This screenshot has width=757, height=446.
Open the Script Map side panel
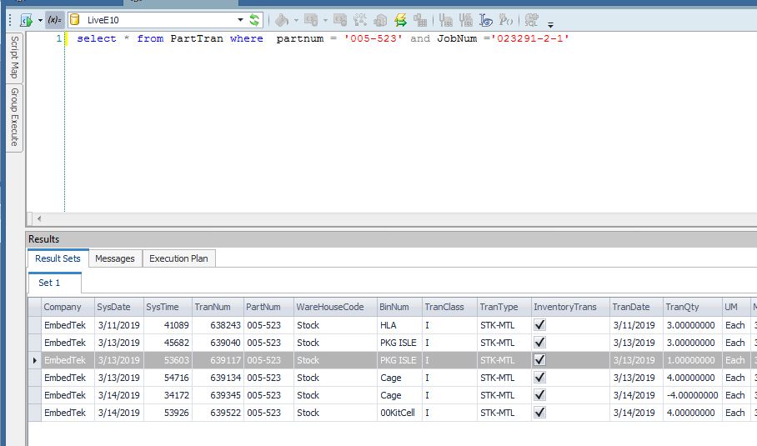(x=14, y=58)
